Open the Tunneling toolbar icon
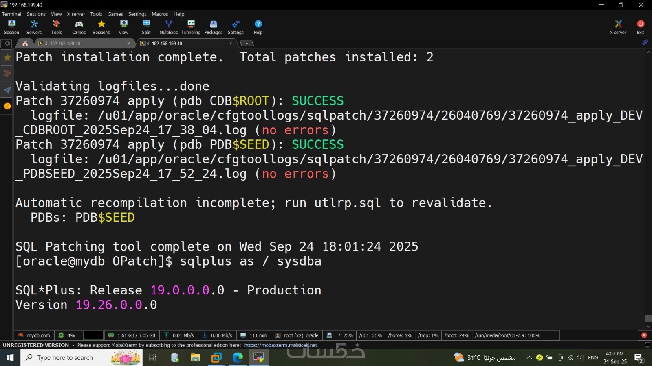Screen dimensions: 652x366 click(x=191, y=27)
